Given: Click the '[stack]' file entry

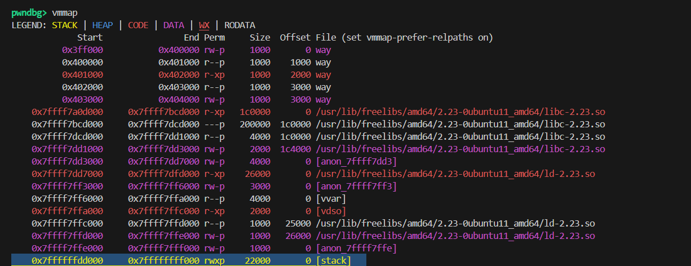Looking at the screenshot, I should coord(333,260).
